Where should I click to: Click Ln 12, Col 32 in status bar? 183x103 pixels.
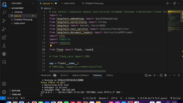(89, 98)
